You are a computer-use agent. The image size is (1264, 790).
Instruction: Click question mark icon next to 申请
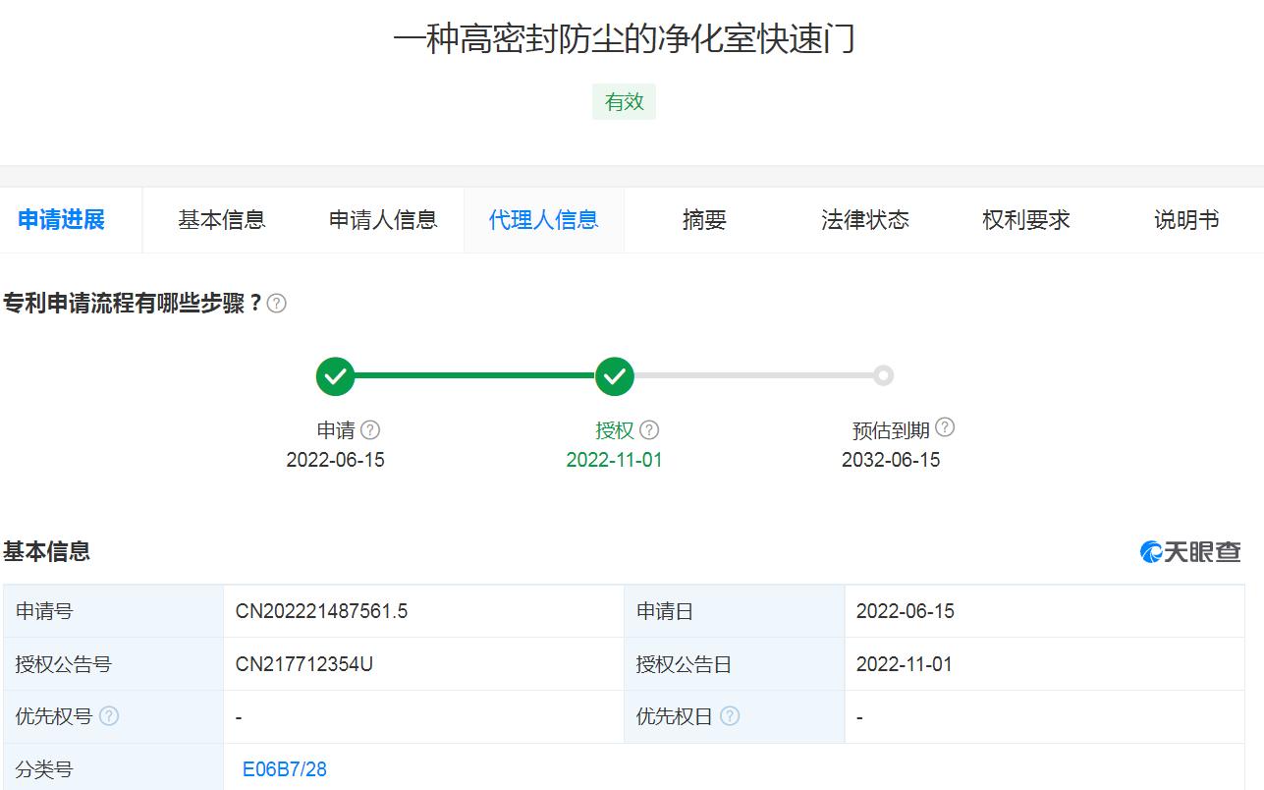370,430
